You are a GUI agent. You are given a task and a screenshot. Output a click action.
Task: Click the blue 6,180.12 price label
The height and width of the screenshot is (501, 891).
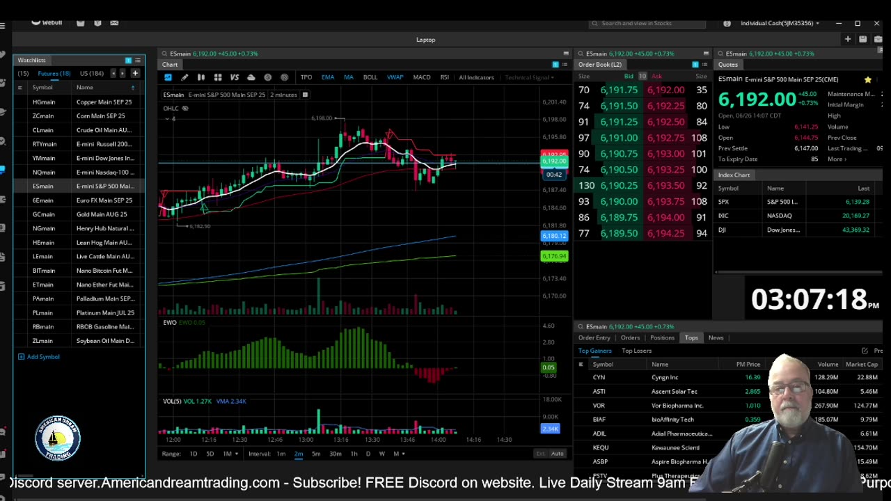[555, 236]
